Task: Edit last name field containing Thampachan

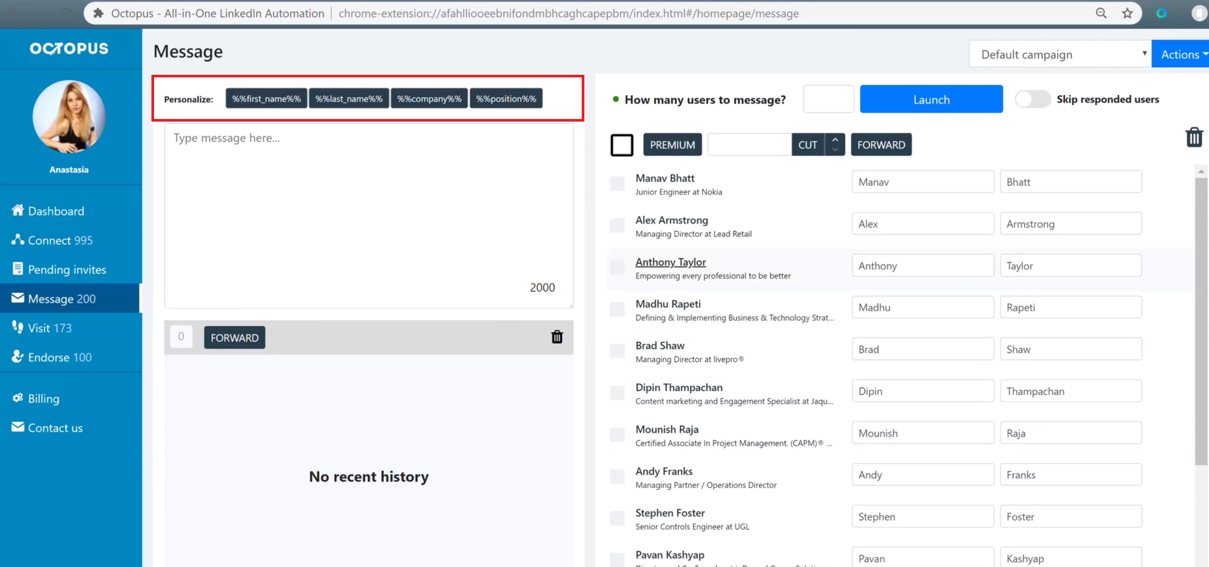Action: point(1071,391)
